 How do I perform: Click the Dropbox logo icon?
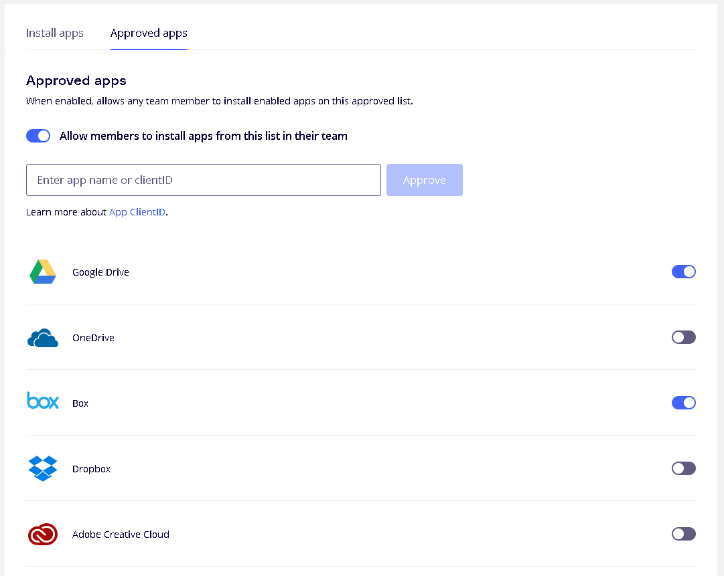tap(43, 468)
